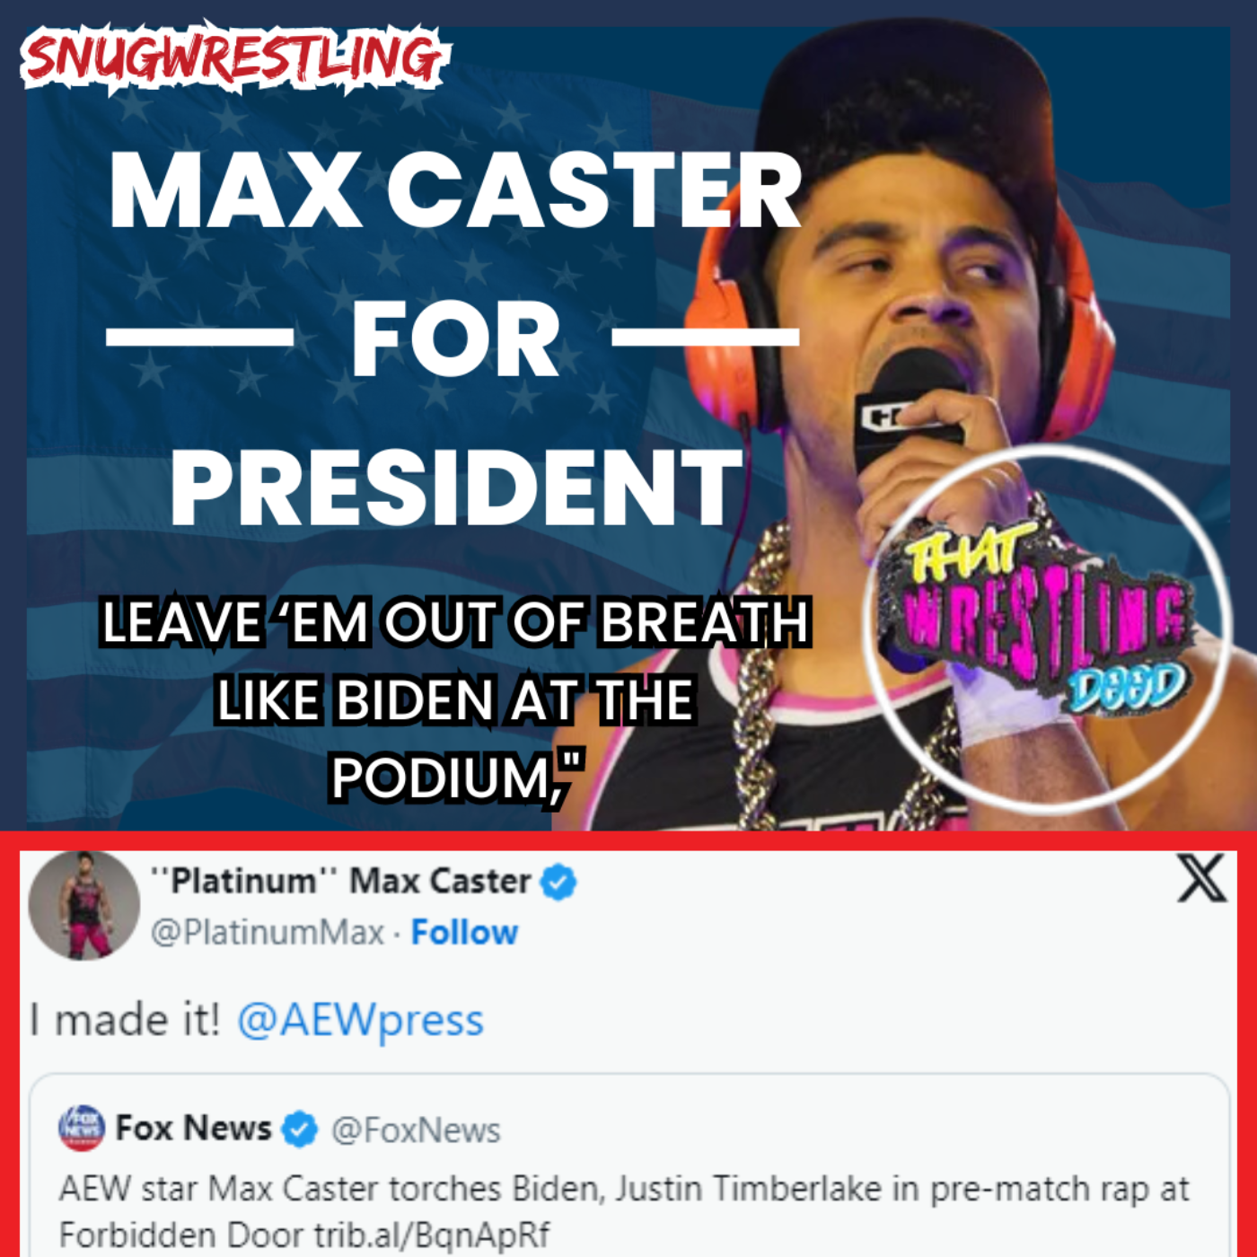Open the @AEWpress mention
The height and width of the screenshot is (1257, 1257).
point(360,1021)
